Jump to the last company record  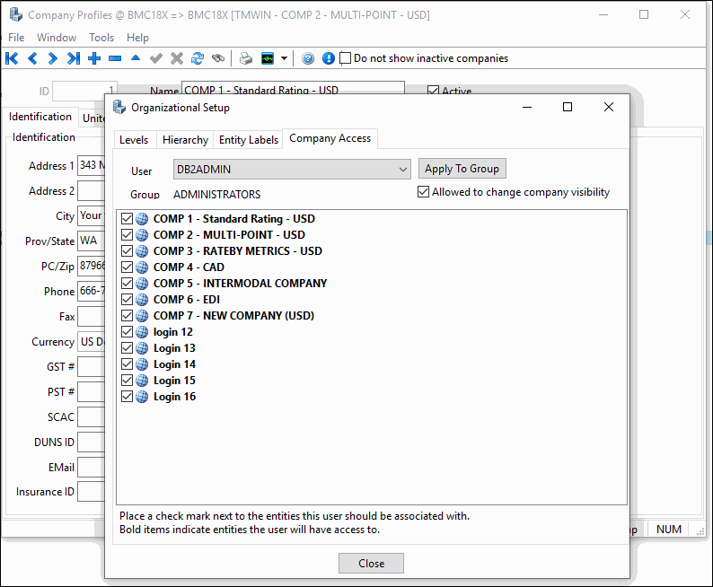click(74, 58)
